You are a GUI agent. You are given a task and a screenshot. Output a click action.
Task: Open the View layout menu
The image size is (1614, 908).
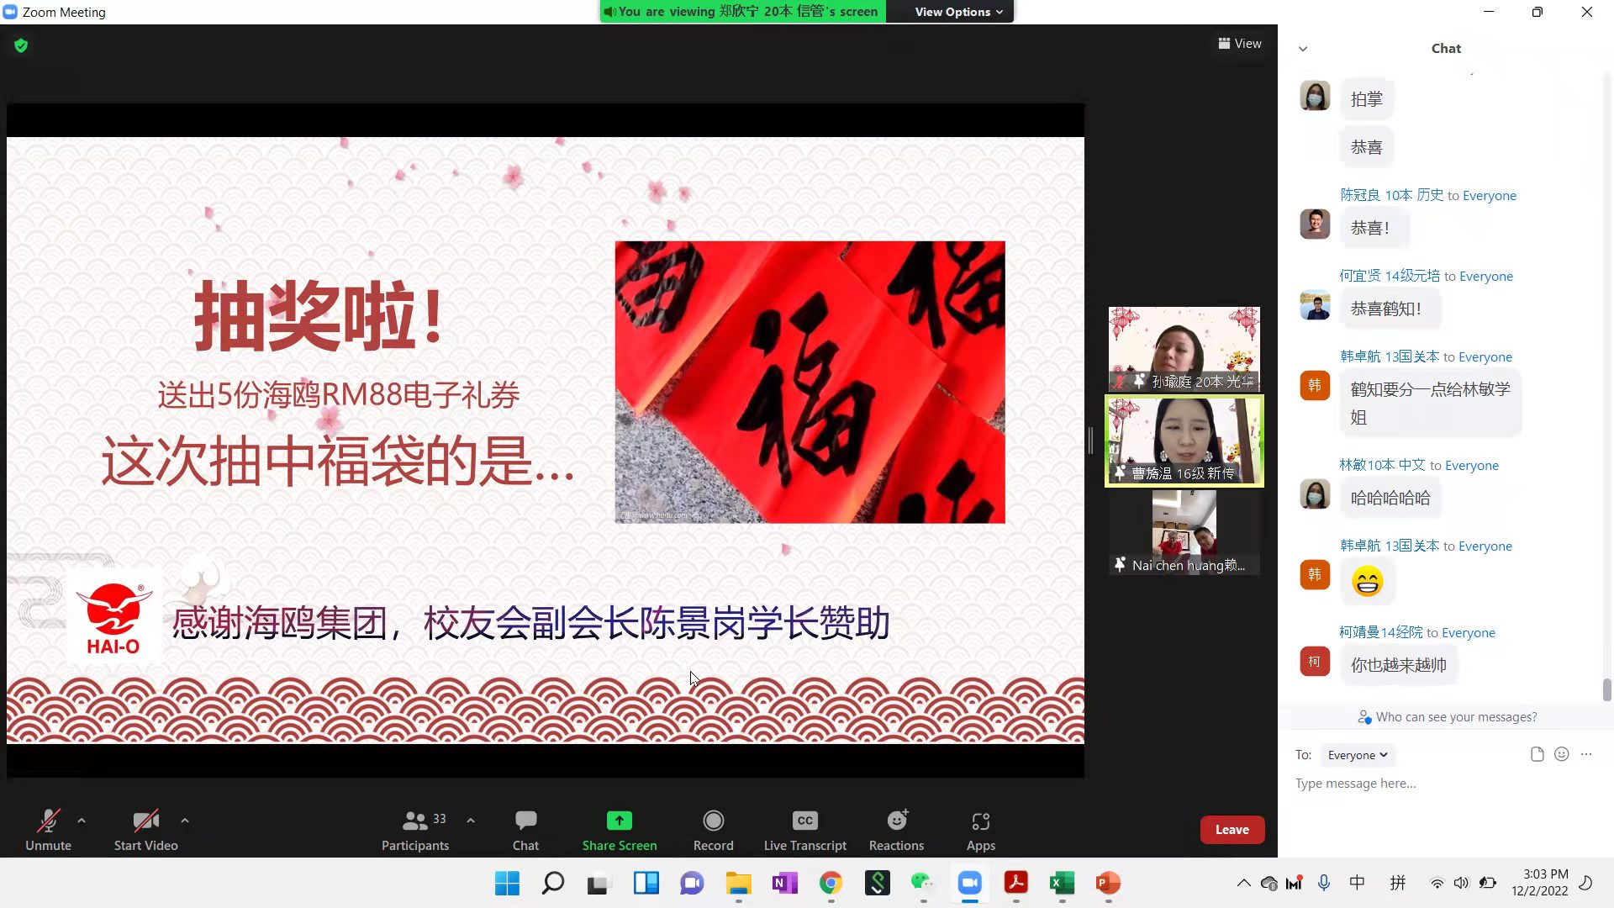pos(1240,44)
